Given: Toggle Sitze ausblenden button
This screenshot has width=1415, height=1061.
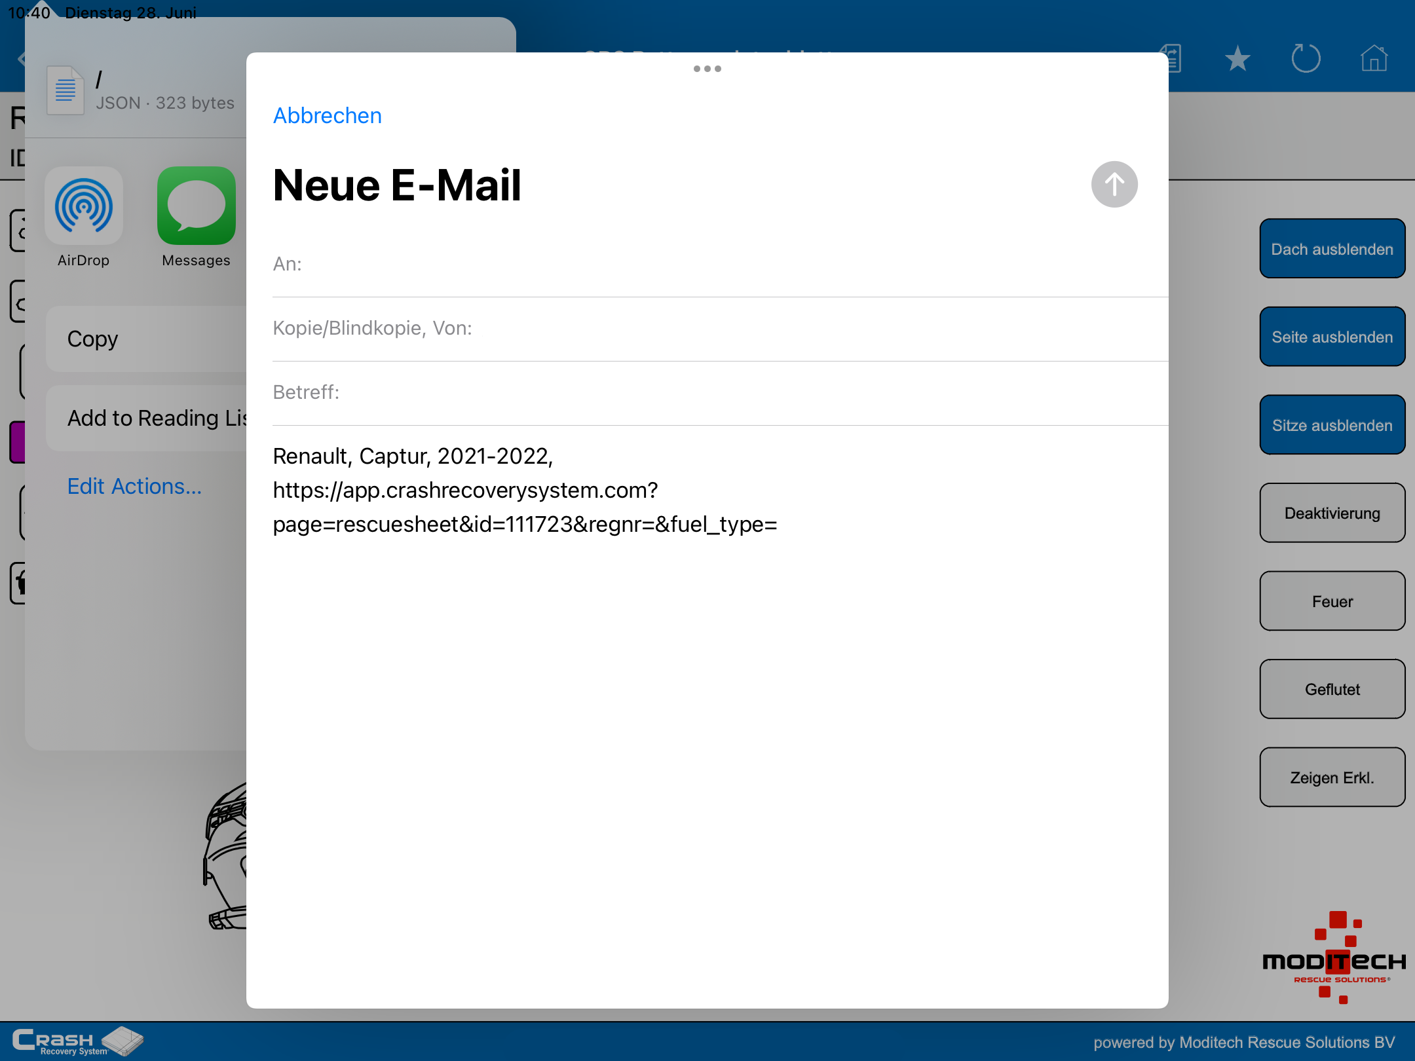Looking at the screenshot, I should (1332, 425).
